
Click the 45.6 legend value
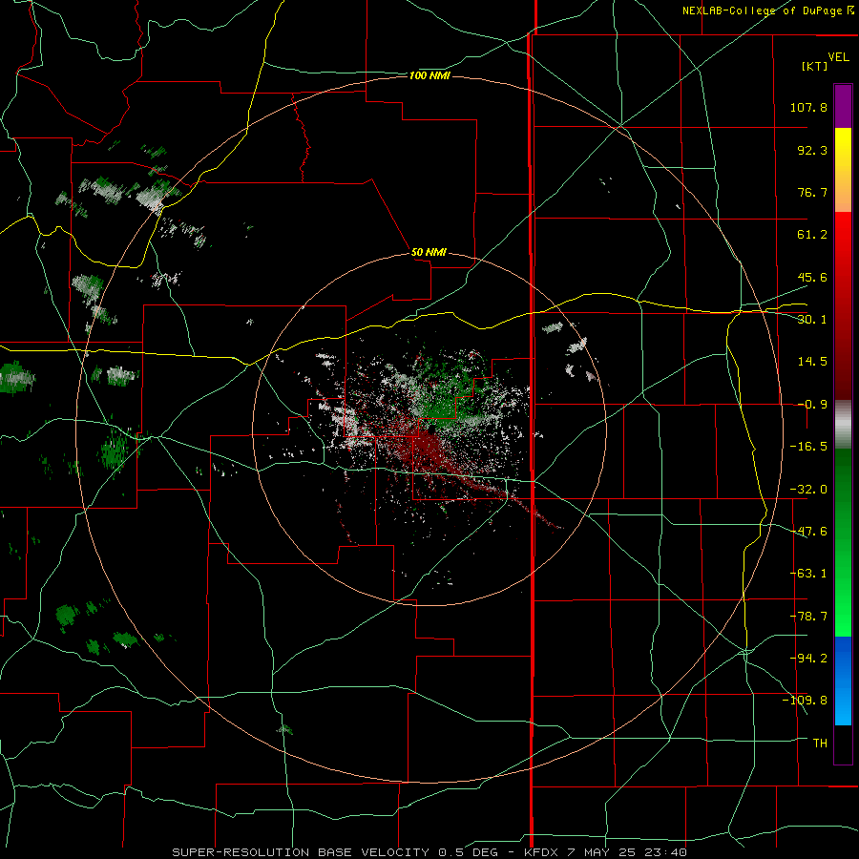click(x=812, y=277)
